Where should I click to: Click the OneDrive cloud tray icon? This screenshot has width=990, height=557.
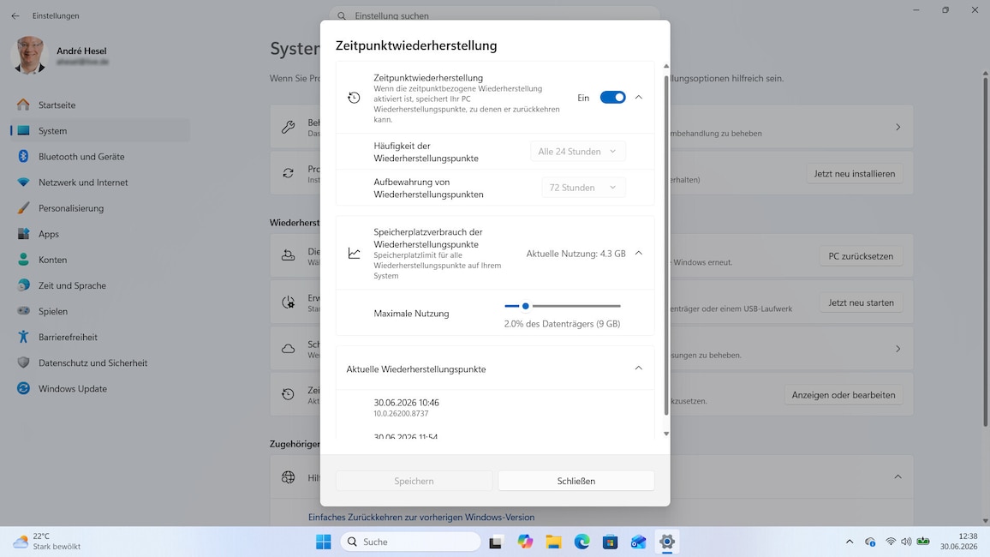tap(870, 542)
